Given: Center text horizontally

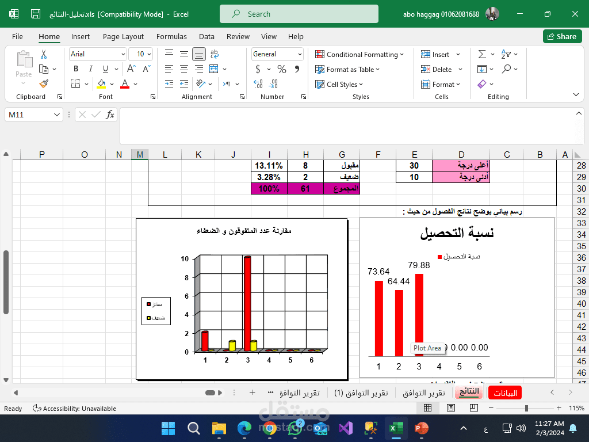Looking at the screenshot, I should click(x=184, y=69).
